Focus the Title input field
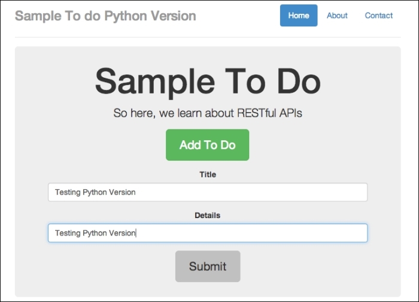 point(208,192)
